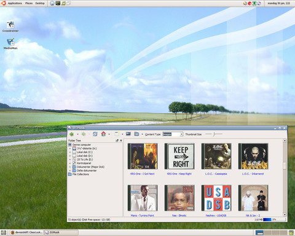Image resolution: width=295 pixels, height=236 pixels.
Task: Open Mario - Turning Point link
Action: pos(143,215)
